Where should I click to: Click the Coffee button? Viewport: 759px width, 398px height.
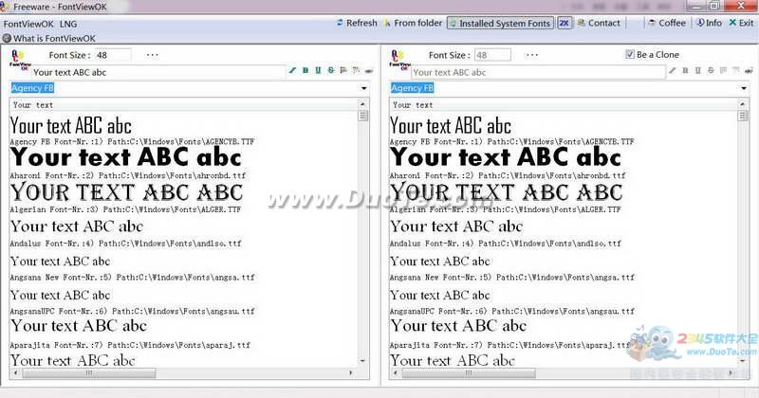667,23
